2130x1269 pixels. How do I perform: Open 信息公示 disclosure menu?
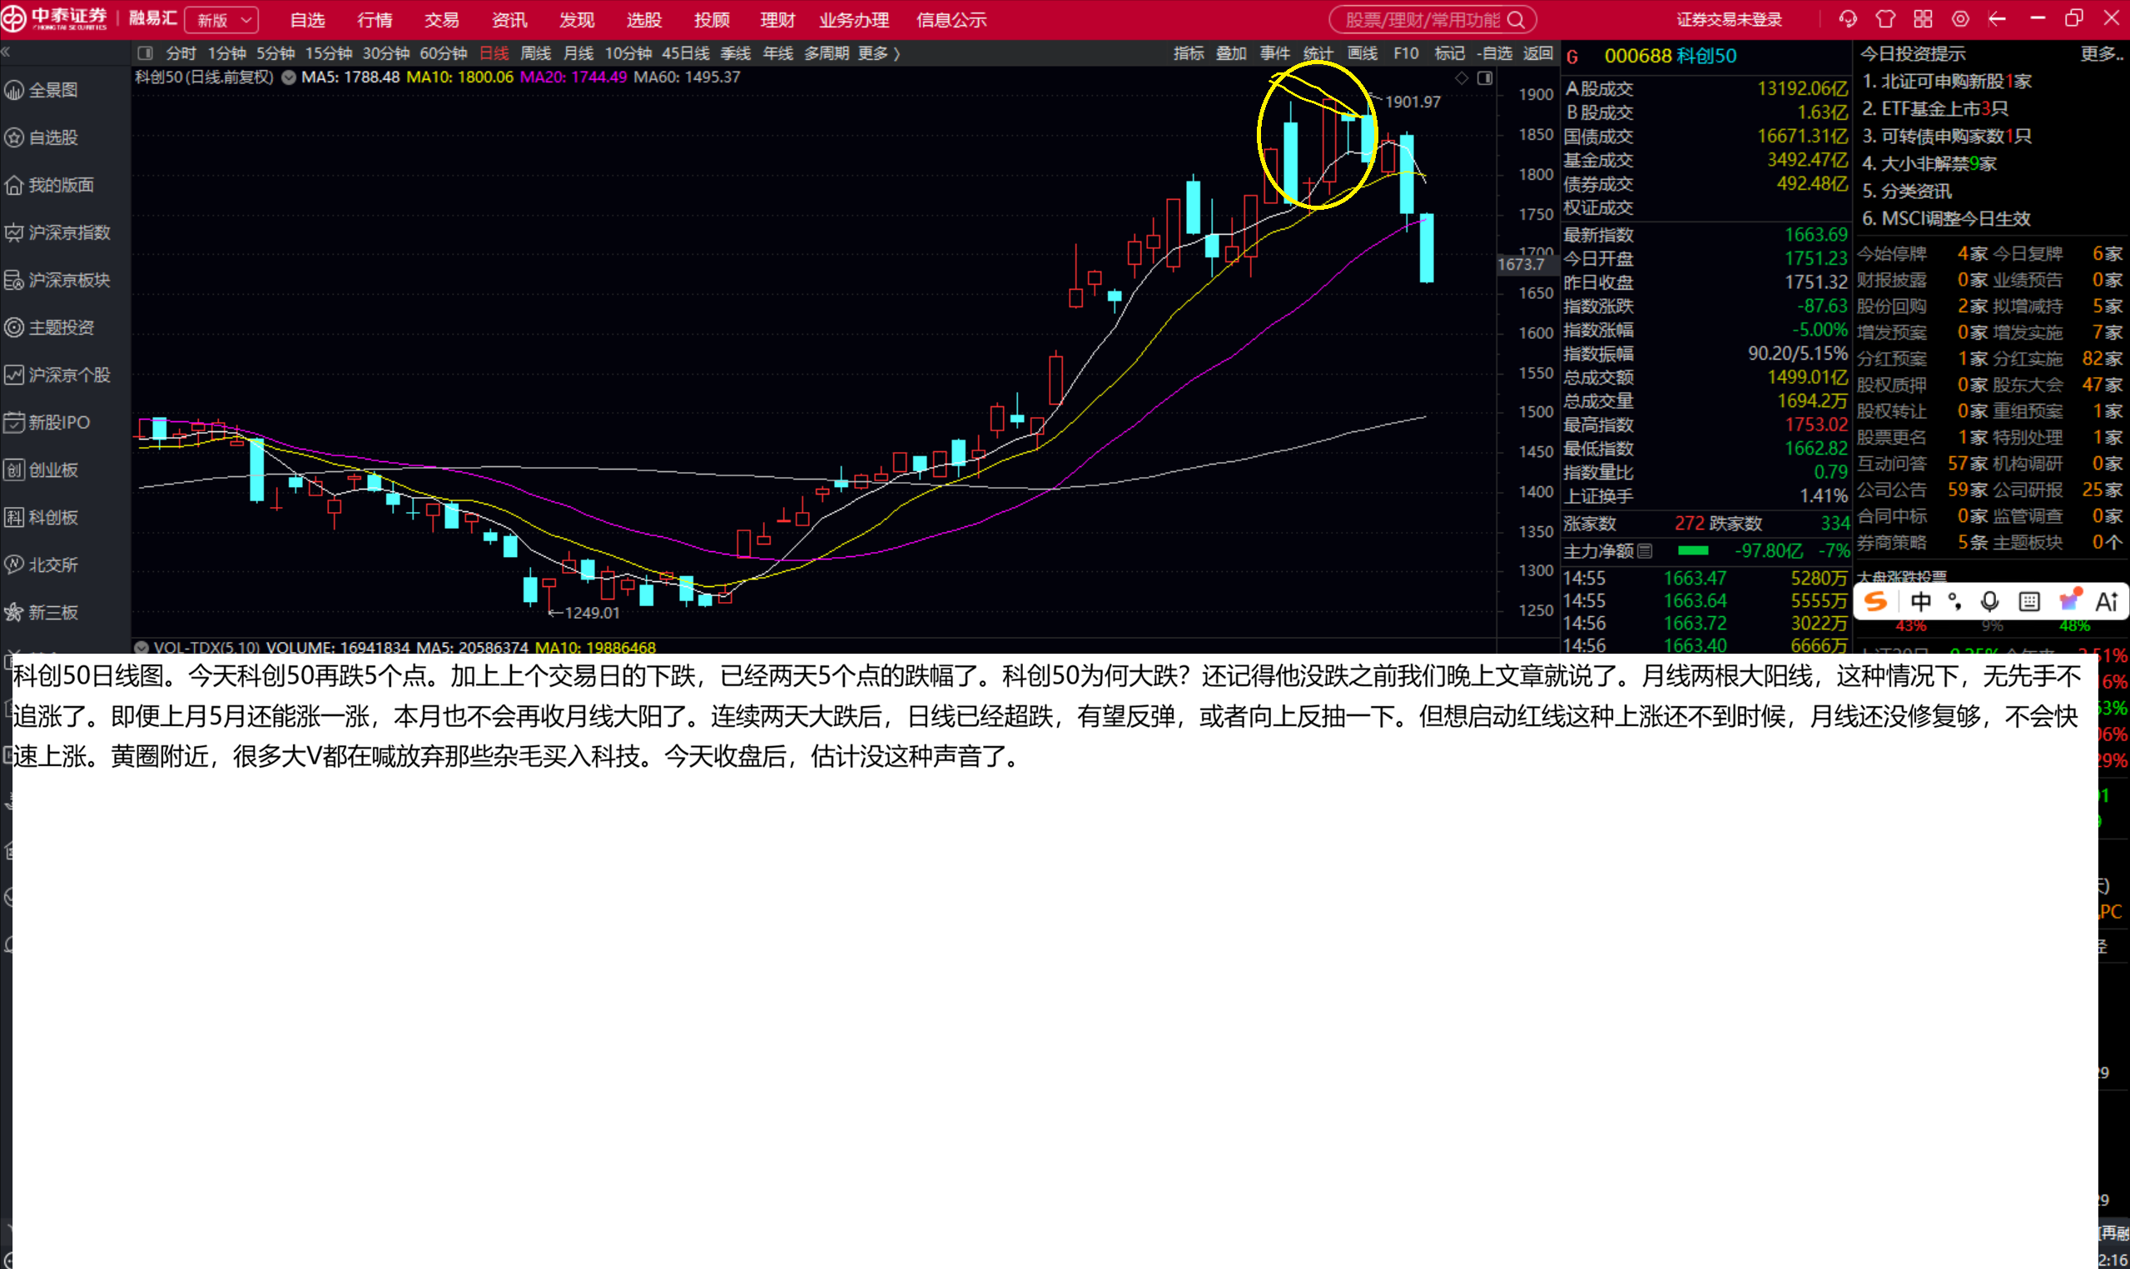coord(951,20)
